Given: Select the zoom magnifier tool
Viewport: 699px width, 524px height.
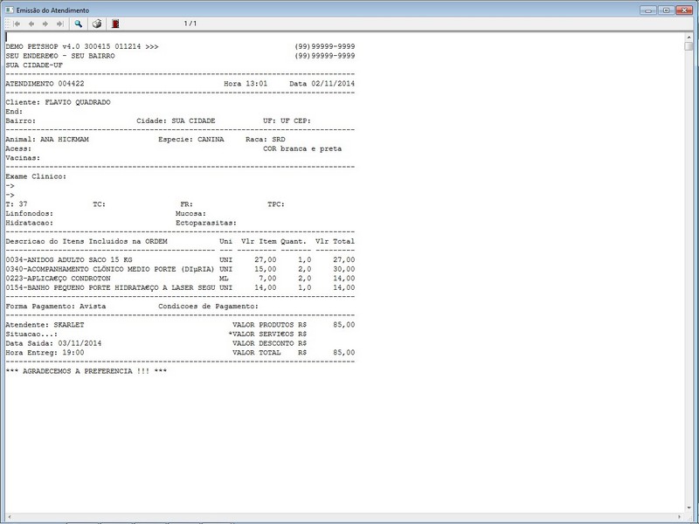Looking at the screenshot, I should (77, 24).
